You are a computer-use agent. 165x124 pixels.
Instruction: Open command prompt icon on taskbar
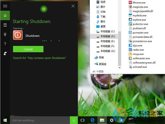(131, 120)
